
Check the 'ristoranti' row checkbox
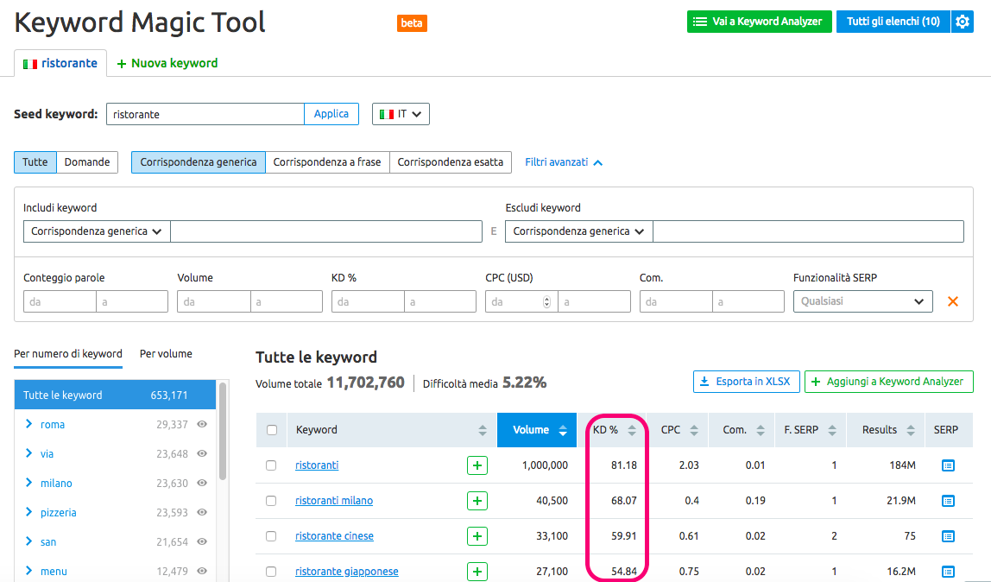tap(271, 465)
